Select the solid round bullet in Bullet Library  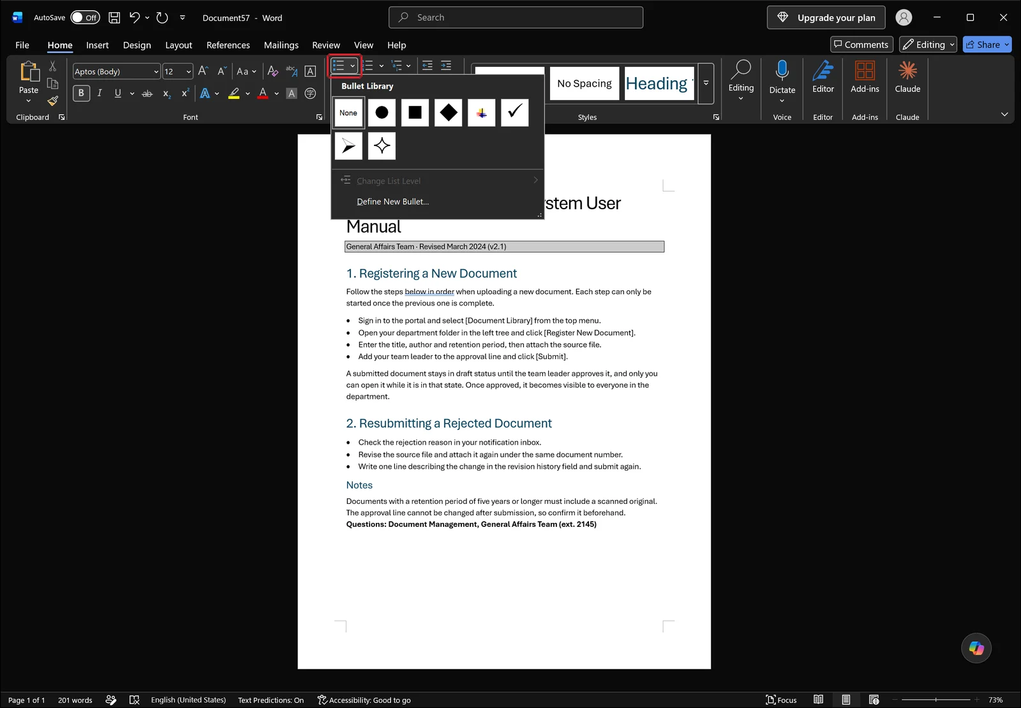point(382,113)
